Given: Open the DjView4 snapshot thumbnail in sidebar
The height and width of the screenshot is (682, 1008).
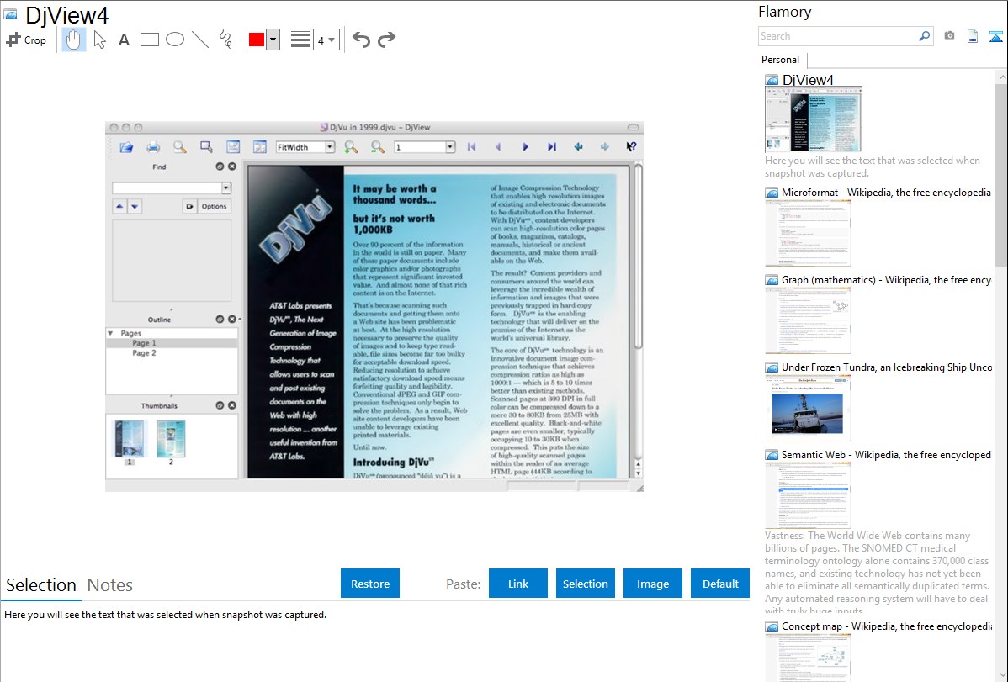Looking at the screenshot, I should pyautogui.click(x=813, y=120).
